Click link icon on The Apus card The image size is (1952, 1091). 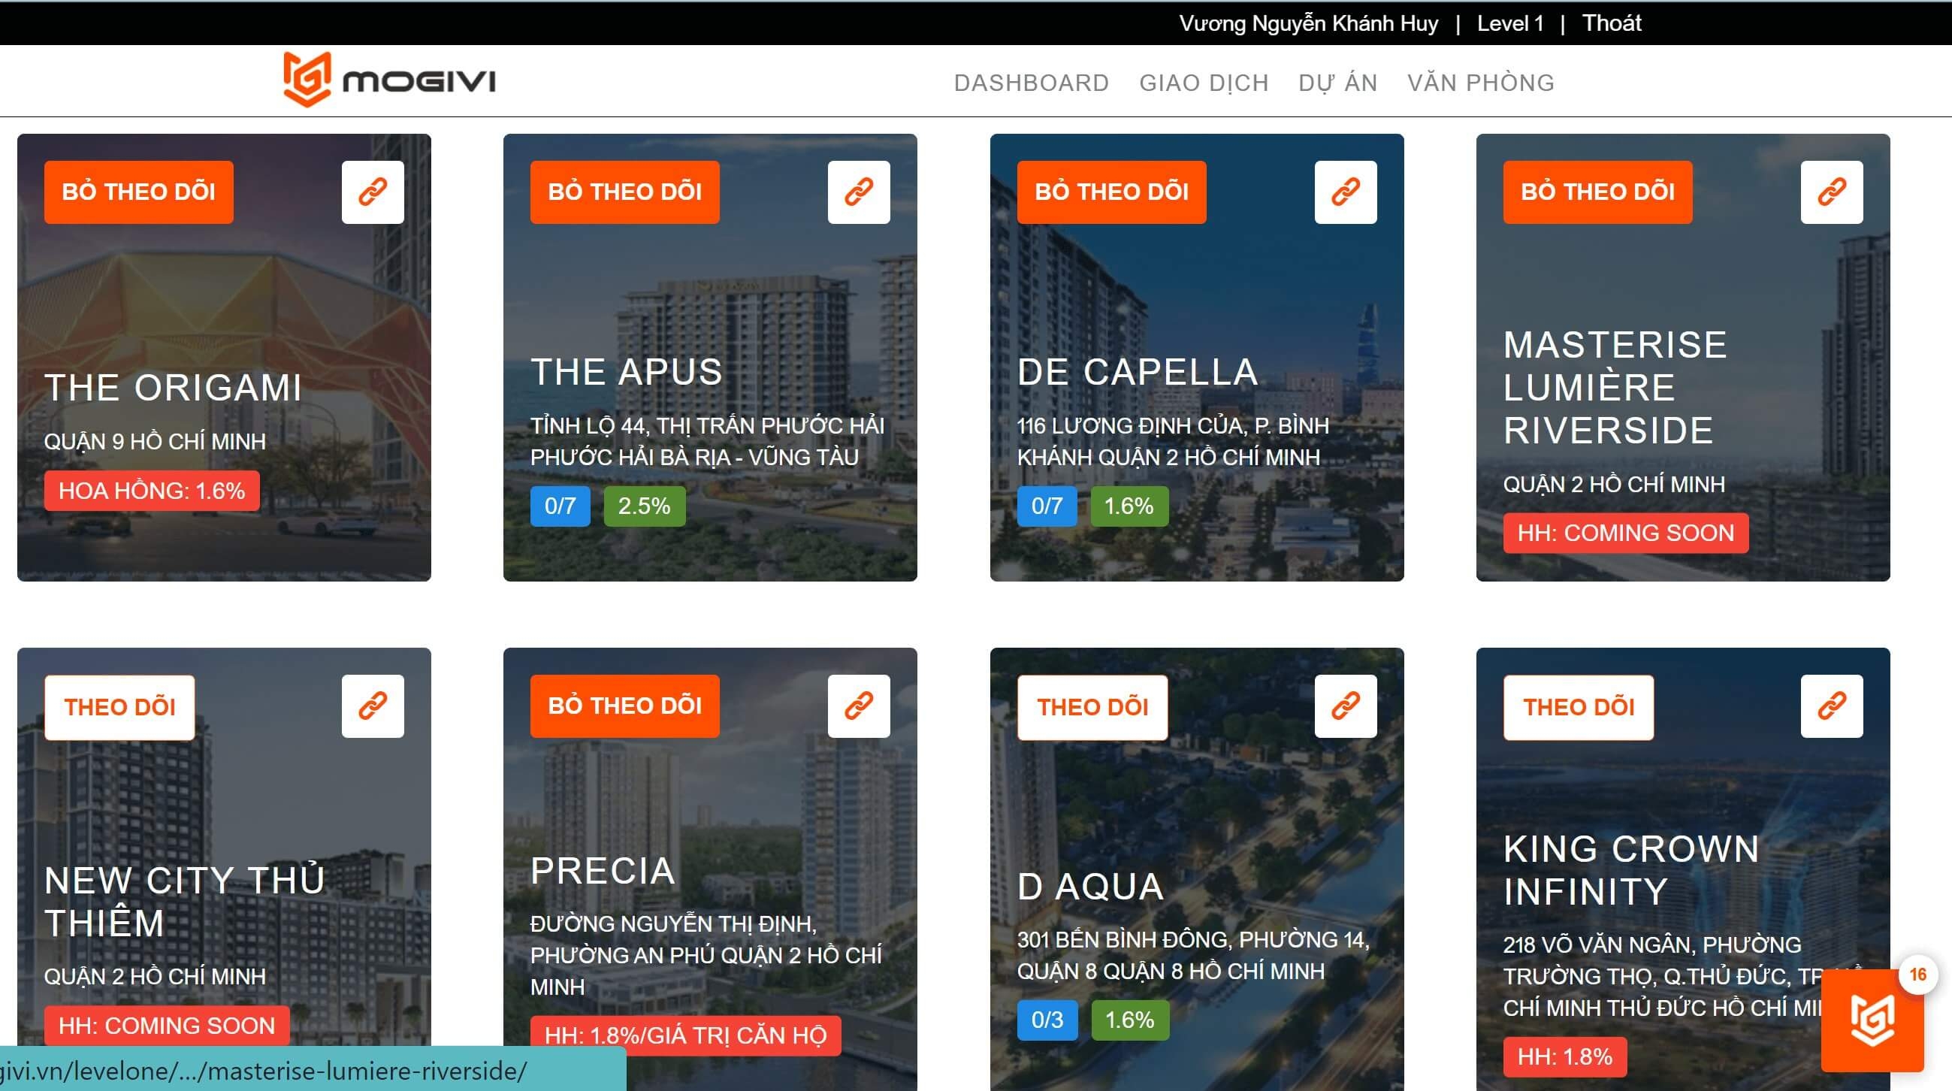(859, 192)
